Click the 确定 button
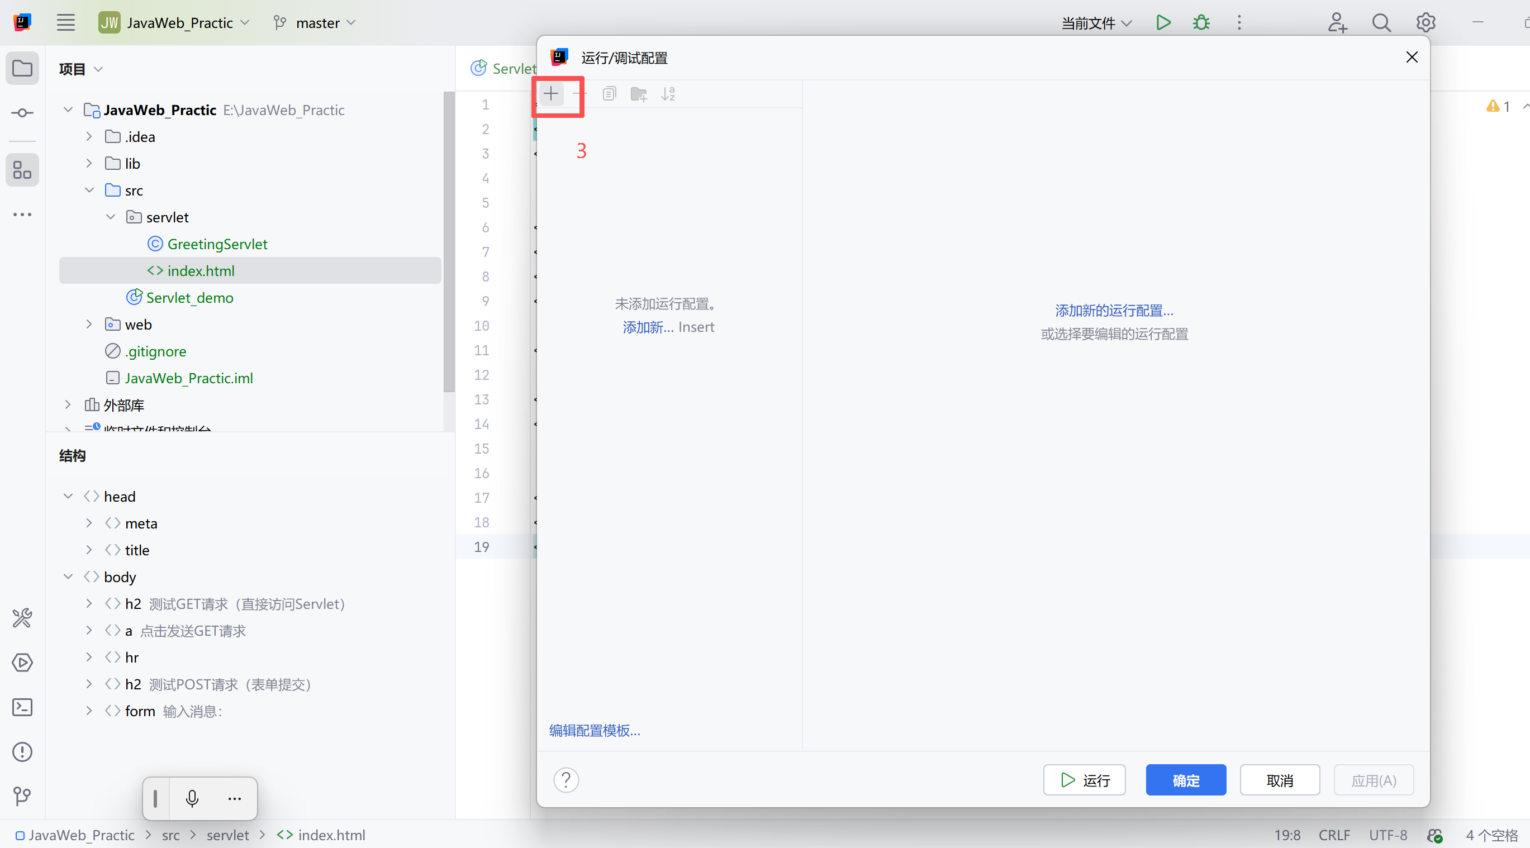This screenshot has width=1530, height=848. 1186,780
